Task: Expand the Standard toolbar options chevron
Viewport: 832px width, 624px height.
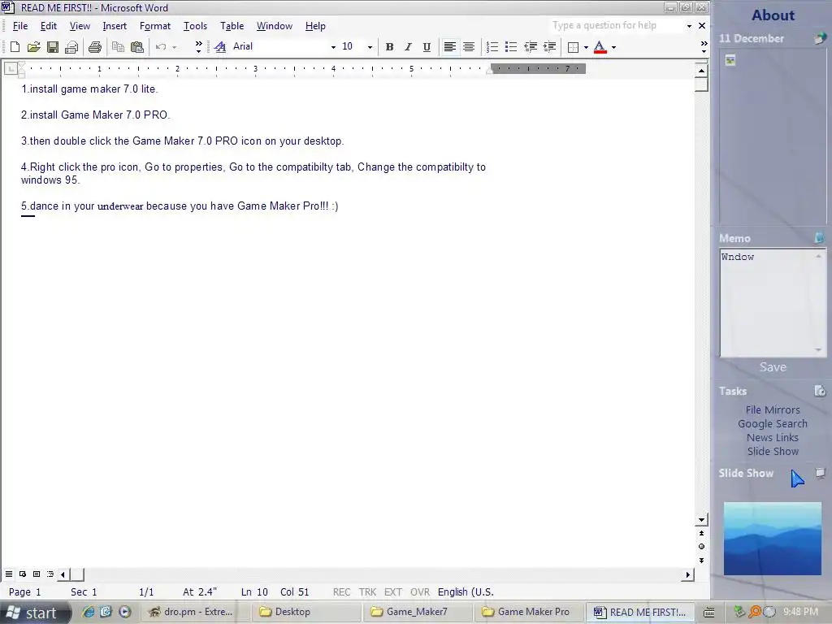Action: [198, 47]
